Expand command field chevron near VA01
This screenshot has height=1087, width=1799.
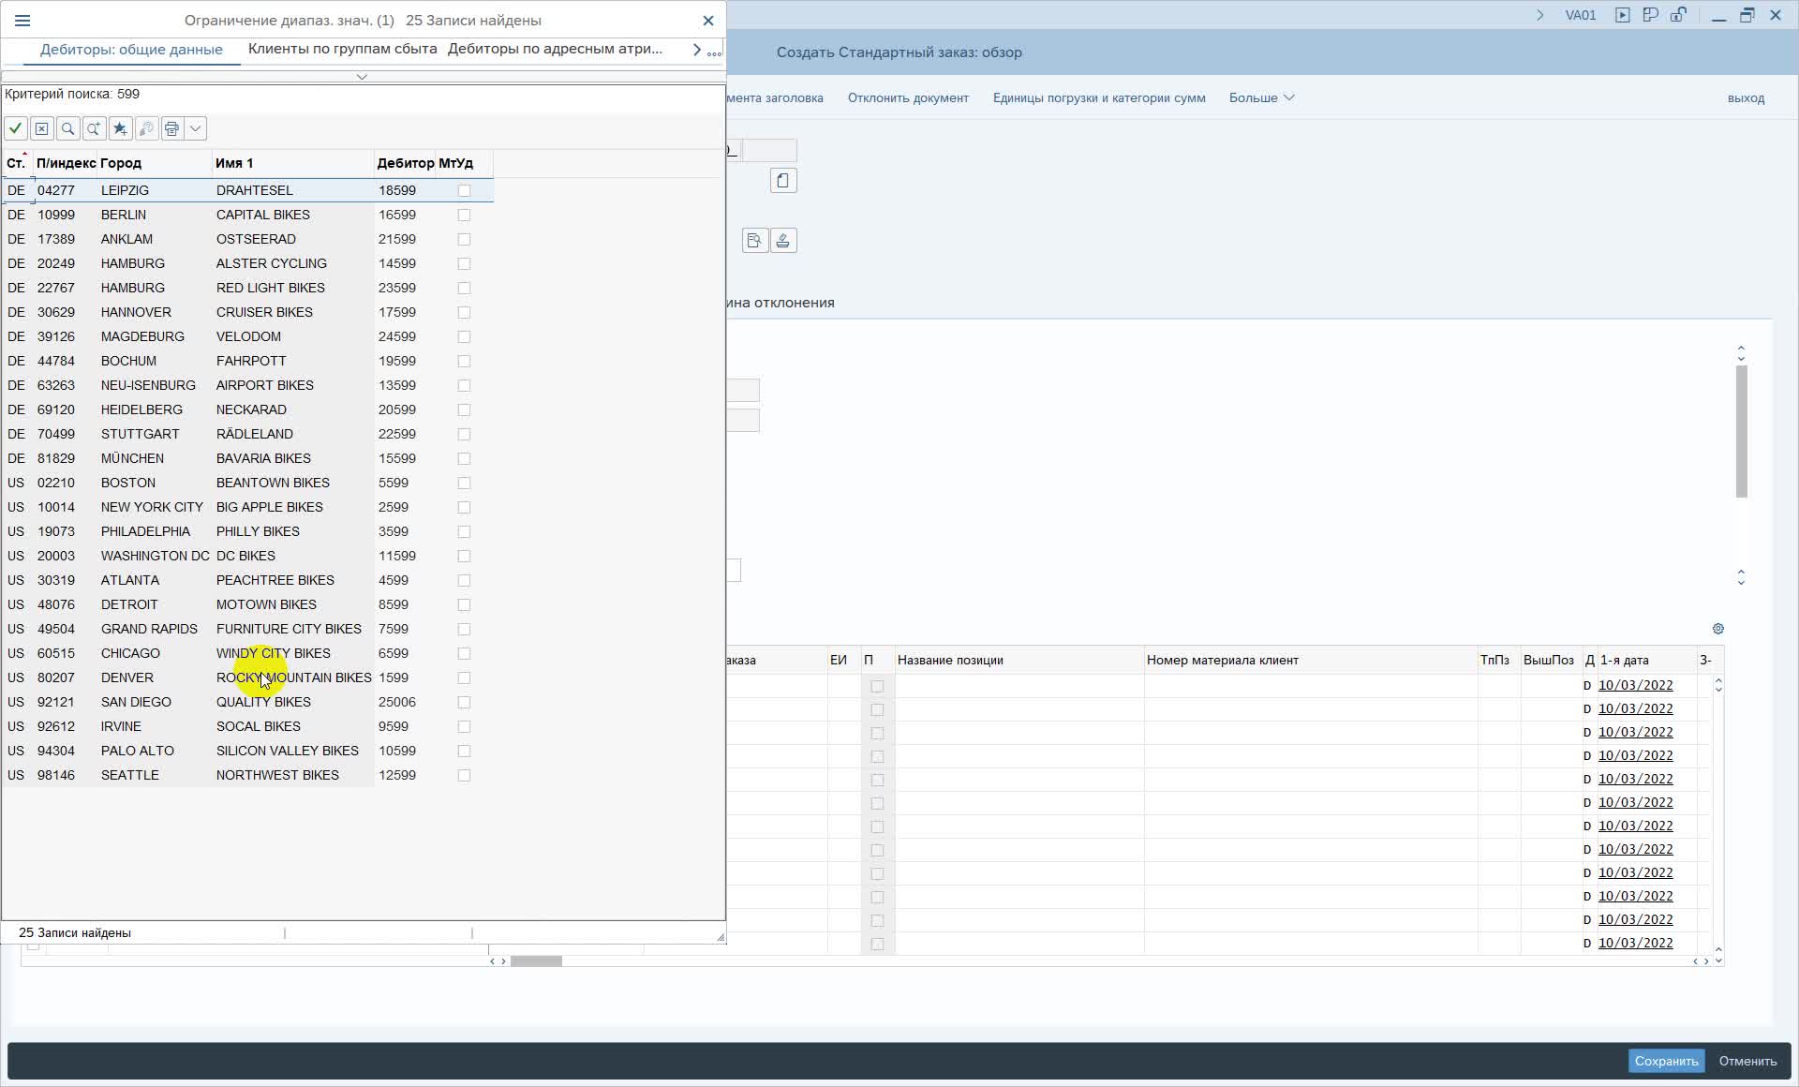[x=1539, y=15]
